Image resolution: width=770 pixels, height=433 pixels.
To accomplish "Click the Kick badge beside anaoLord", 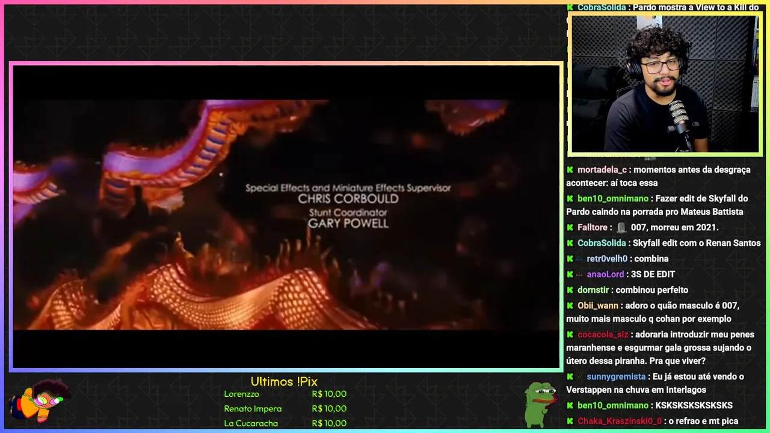I will tap(570, 274).
